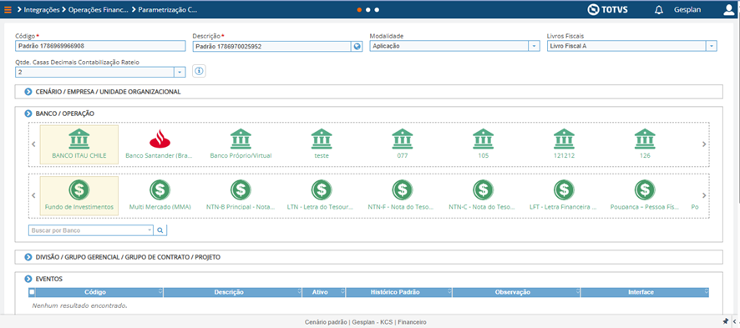Go to Operações Financ... breadcrumb
Viewport: 740px width, 328px height.
click(99, 9)
